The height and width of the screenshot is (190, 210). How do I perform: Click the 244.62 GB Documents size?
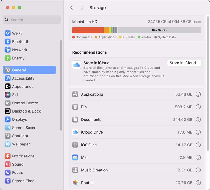(183, 119)
